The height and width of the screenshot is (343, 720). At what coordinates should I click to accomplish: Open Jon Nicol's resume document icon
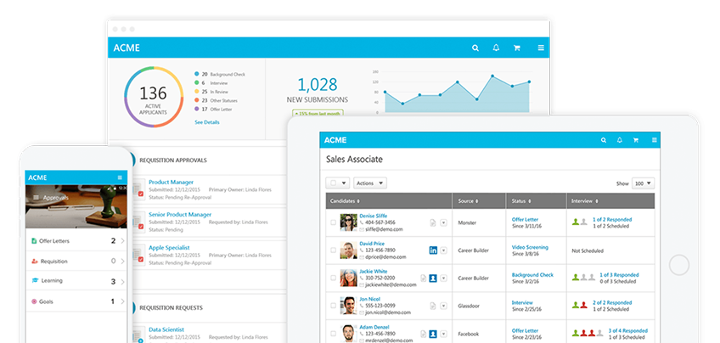(432, 306)
